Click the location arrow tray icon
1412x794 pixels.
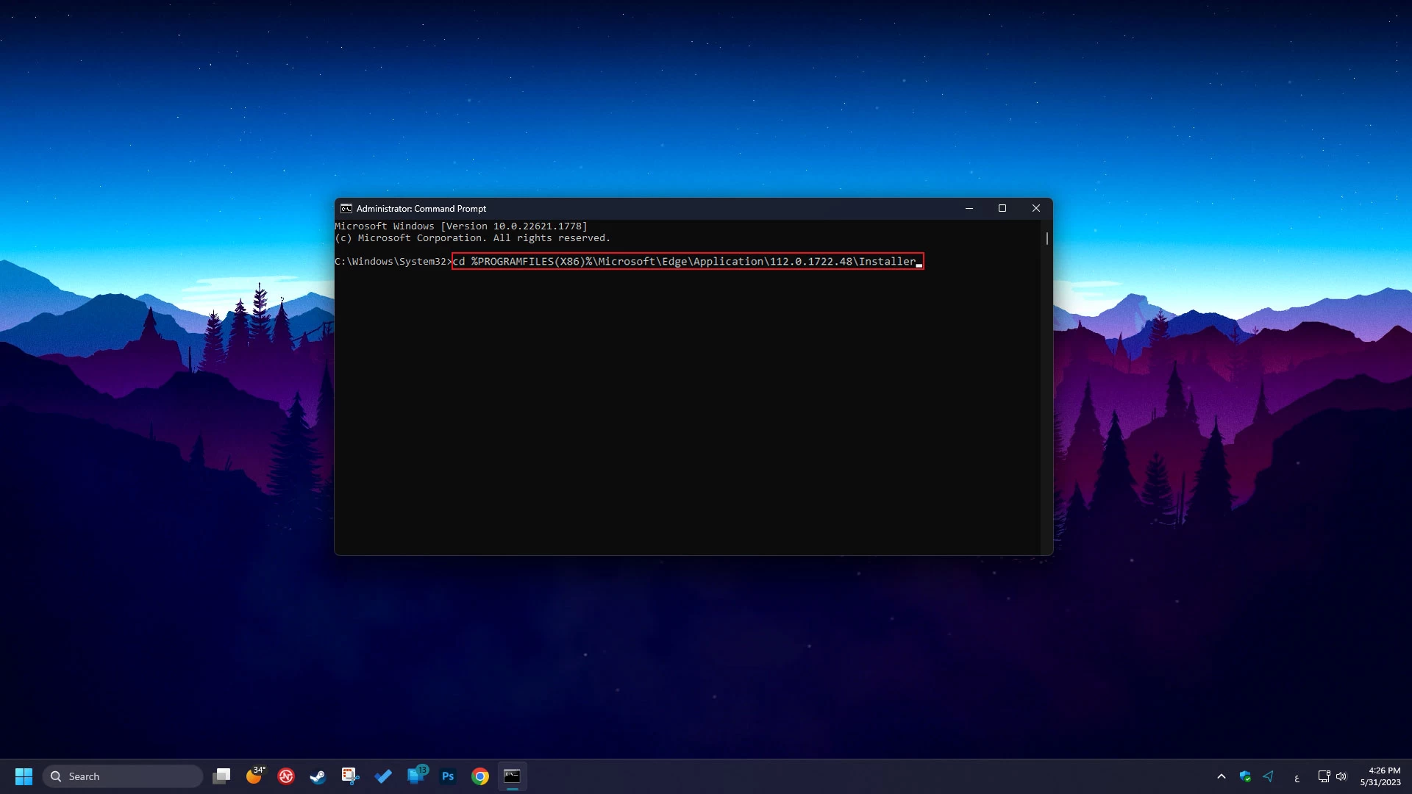tap(1269, 776)
